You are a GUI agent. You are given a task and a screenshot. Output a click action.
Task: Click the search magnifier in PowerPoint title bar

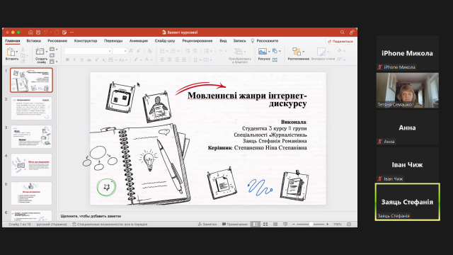pyautogui.click(x=342, y=33)
